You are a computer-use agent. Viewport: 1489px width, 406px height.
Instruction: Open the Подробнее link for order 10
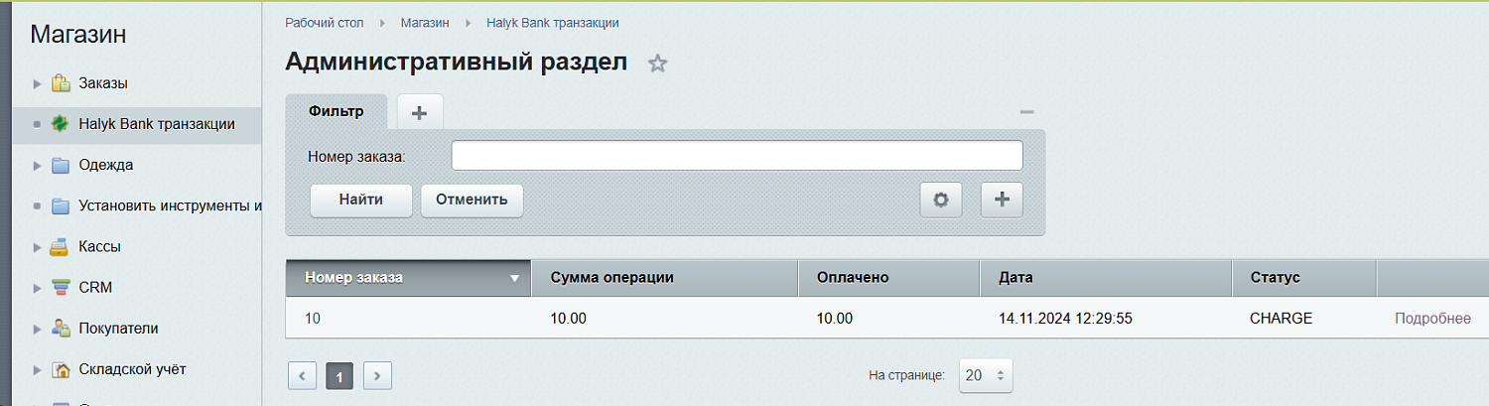pos(1432,319)
